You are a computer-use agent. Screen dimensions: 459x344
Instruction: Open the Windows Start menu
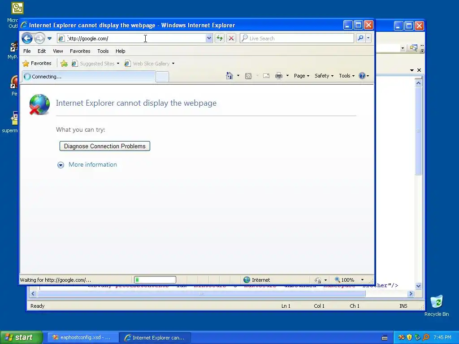click(x=21, y=337)
